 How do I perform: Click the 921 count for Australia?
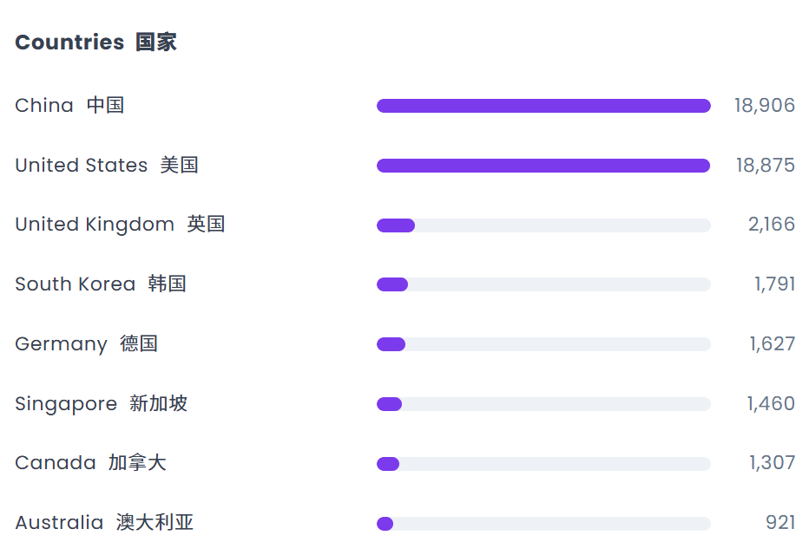[780, 523]
